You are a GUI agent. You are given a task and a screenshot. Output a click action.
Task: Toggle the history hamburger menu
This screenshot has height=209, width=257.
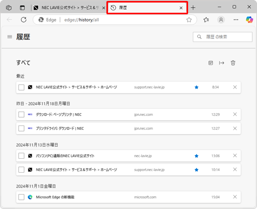point(10,37)
